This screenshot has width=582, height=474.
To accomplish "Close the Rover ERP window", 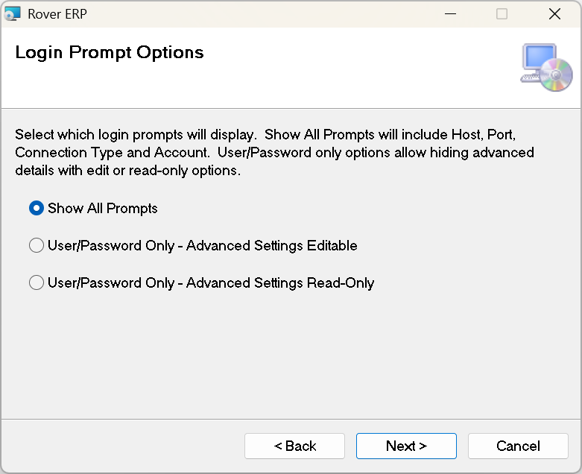I will [x=554, y=13].
